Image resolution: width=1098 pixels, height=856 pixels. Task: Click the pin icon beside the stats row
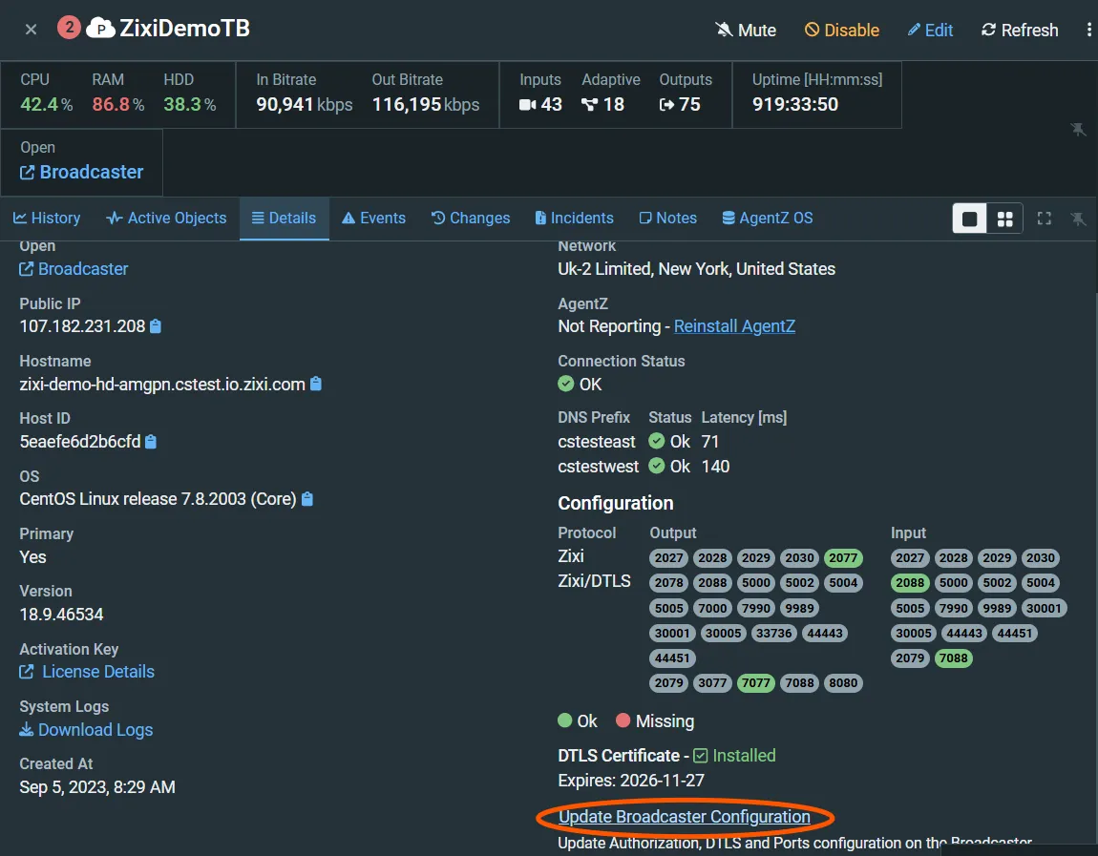click(1078, 130)
